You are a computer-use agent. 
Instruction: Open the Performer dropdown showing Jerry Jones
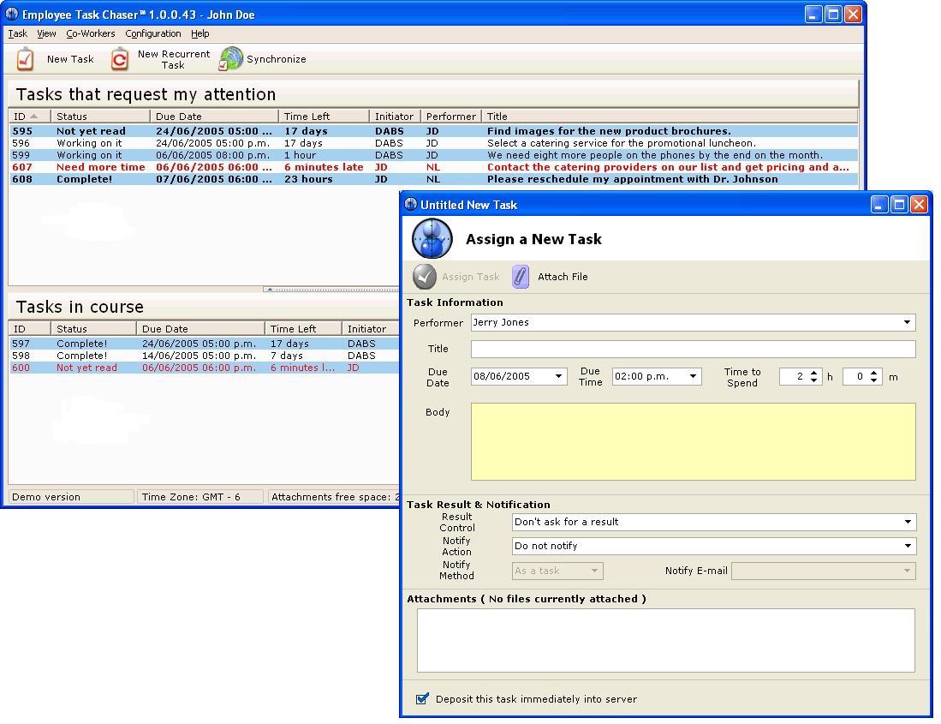pos(907,322)
